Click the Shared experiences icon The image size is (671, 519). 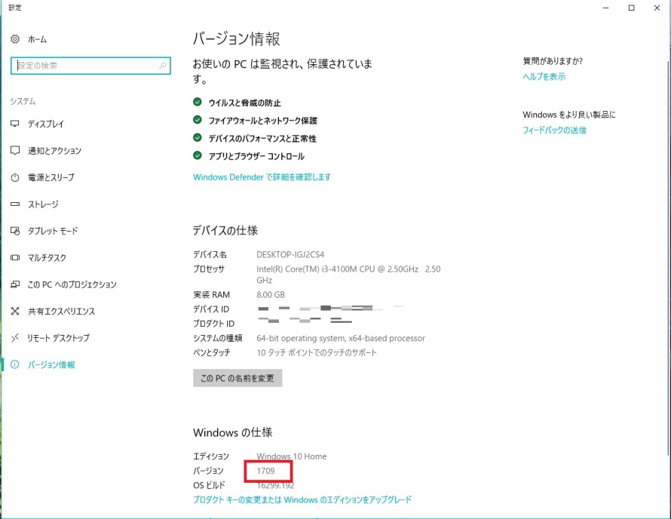click(x=15, y=312)
